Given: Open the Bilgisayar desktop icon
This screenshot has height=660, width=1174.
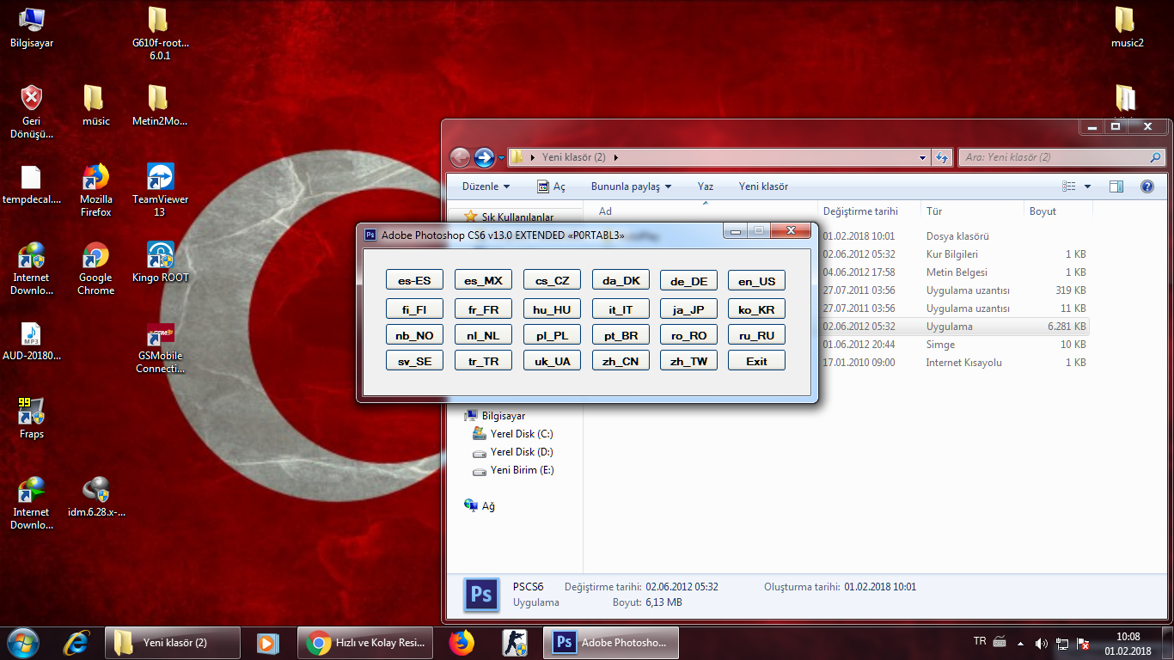Looking at the screenshot, I should (32, 27).
